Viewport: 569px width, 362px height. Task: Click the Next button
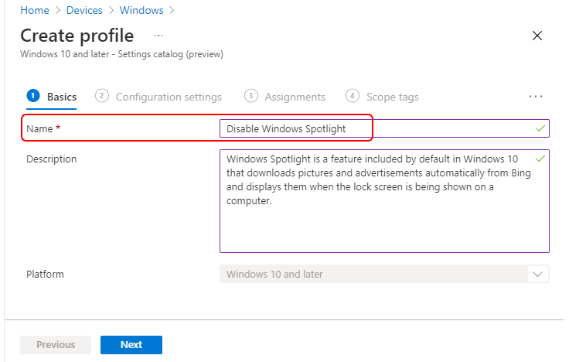[x=131, y=344]
